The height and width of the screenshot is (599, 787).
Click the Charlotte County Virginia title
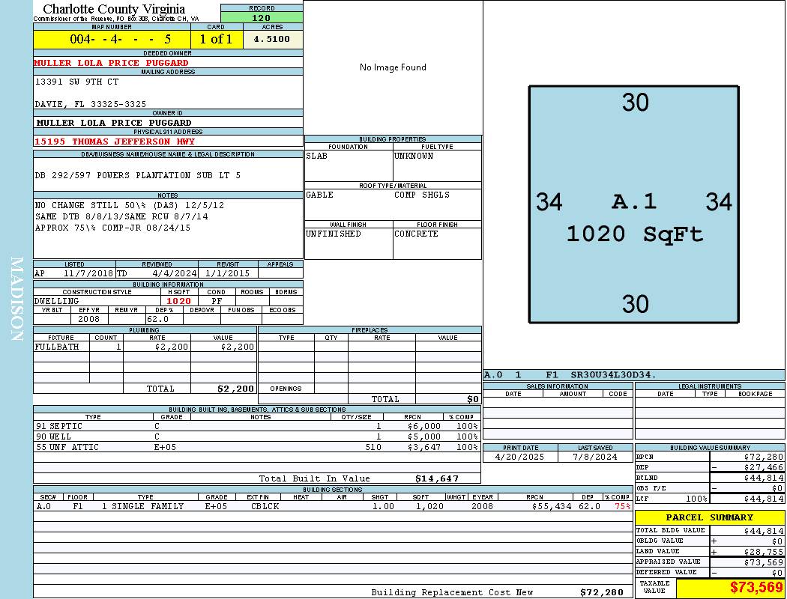tap(114, 9)
